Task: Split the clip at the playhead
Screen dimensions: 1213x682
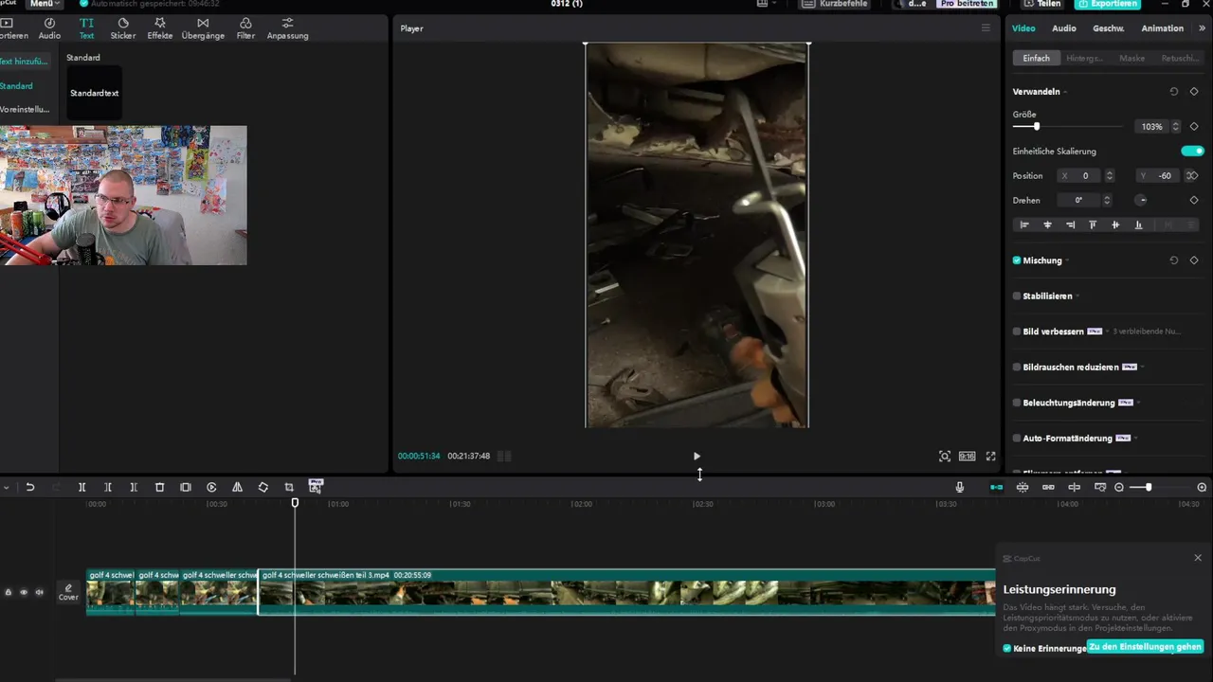Action: [x=81, y=487]
